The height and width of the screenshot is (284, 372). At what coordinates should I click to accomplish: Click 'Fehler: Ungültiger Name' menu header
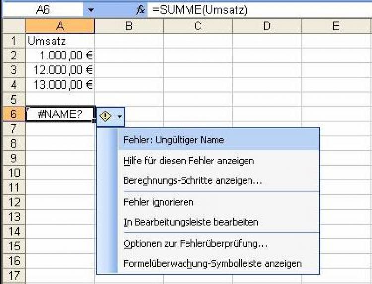tap(173, 140)
